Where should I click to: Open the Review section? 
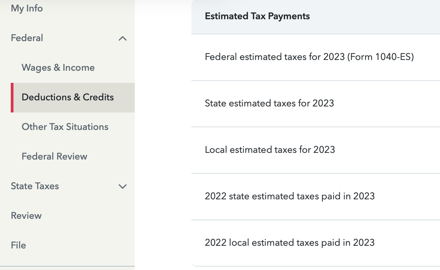point(26,216)
